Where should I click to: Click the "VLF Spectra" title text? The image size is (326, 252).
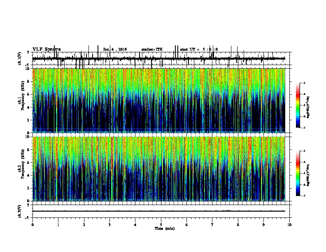click(47, 49)
